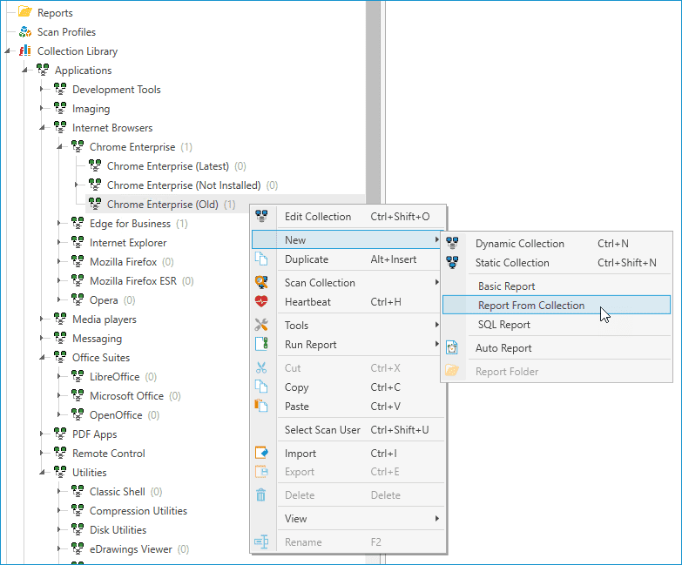This screenshot has width=682, height=565.
Task: Click the Rename icon
Action: (x=261, y=541)
